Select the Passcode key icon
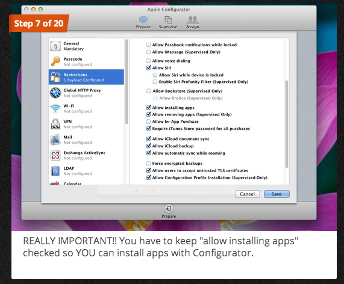Screen dimensions: 344x284 (55, 61)
